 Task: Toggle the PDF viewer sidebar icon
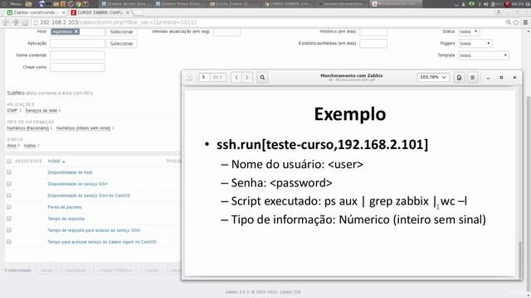pyautogui.click(x=189, y=77)
